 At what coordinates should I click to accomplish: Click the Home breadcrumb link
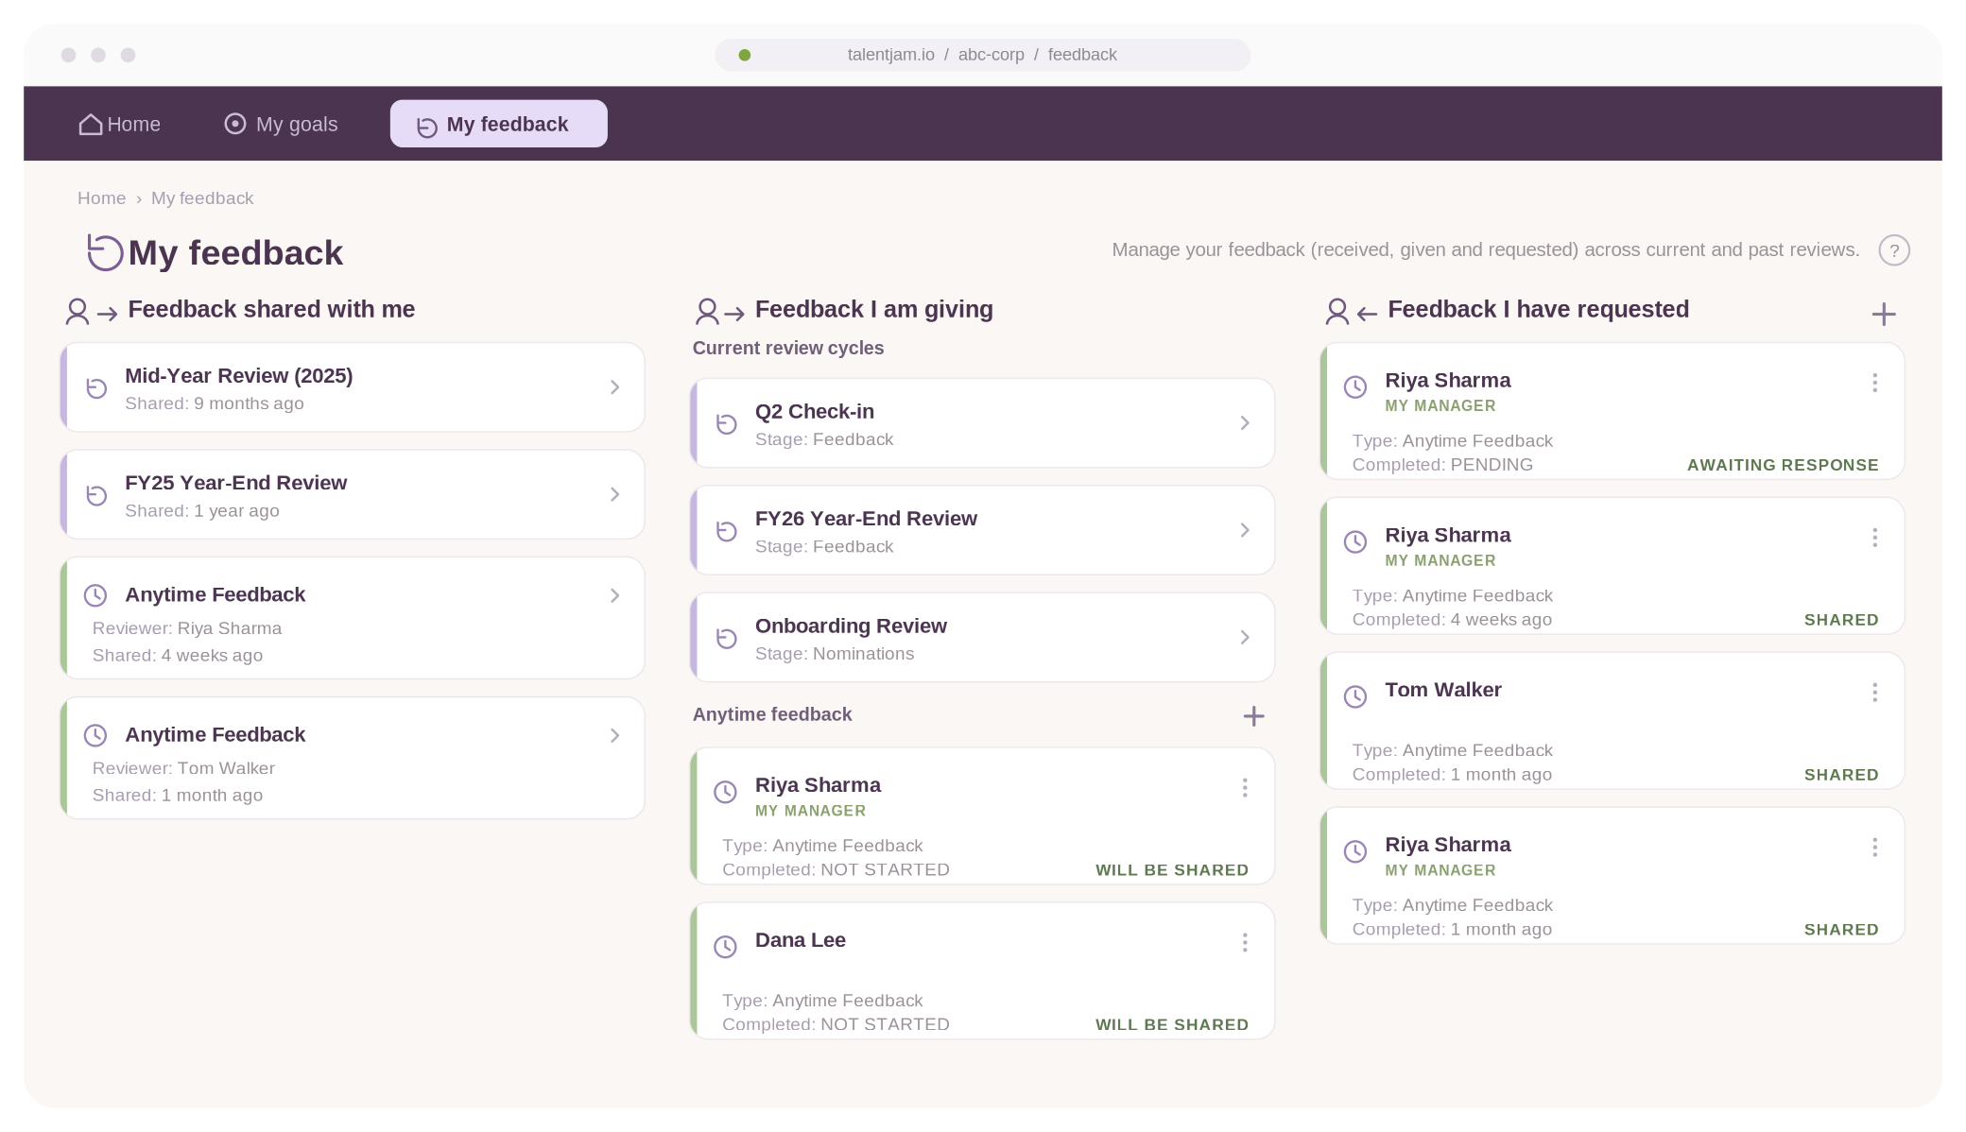tap(101, 198)
